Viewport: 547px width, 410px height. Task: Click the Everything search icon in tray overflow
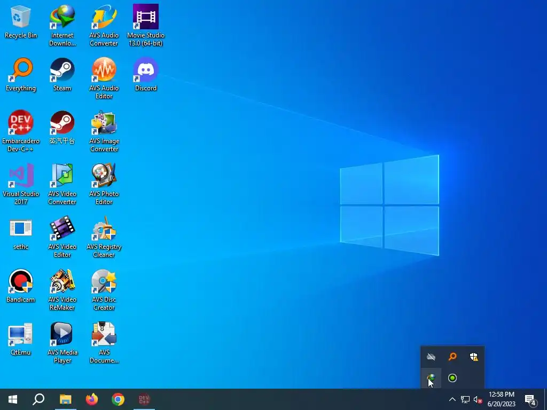[x=452, y=357]
